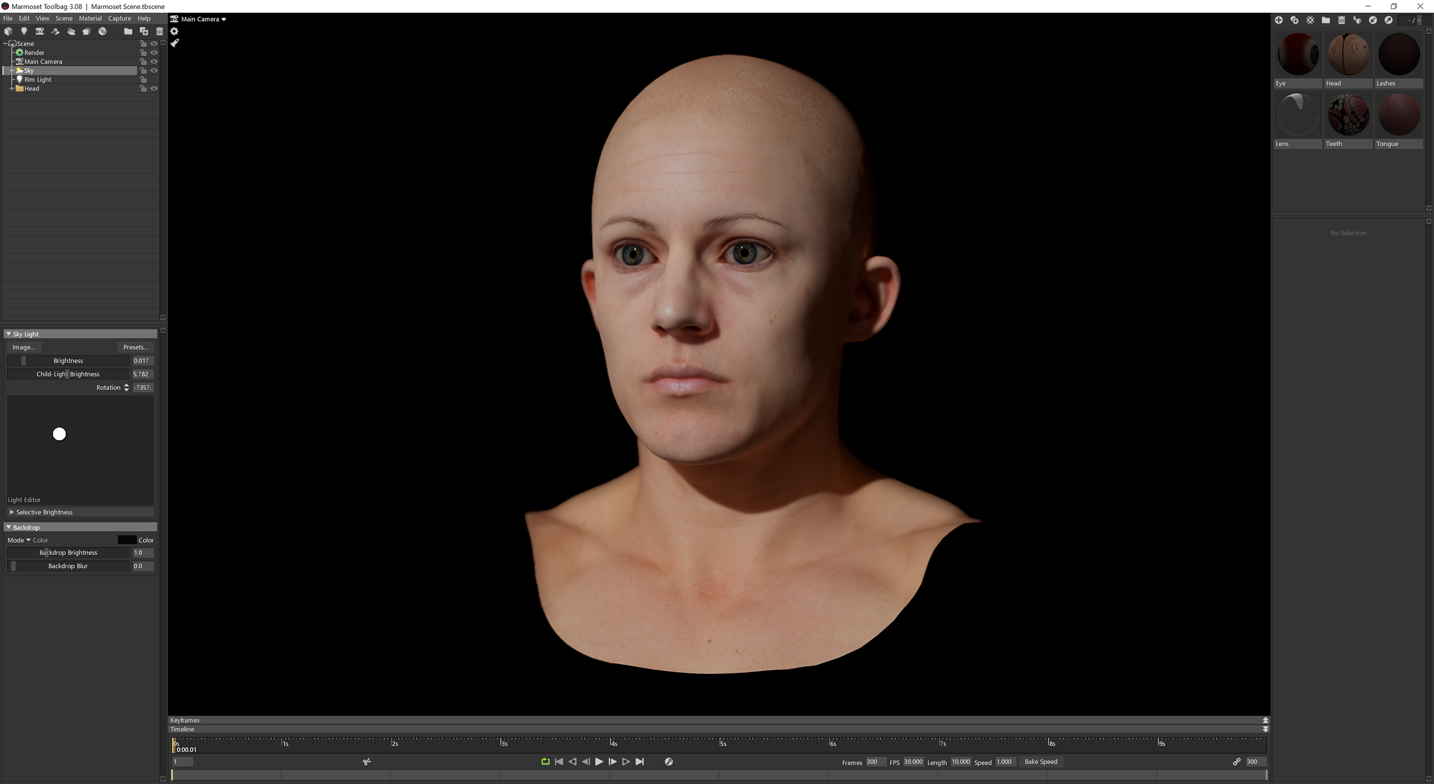Click the backdrop Color swatch

point(126,540)
